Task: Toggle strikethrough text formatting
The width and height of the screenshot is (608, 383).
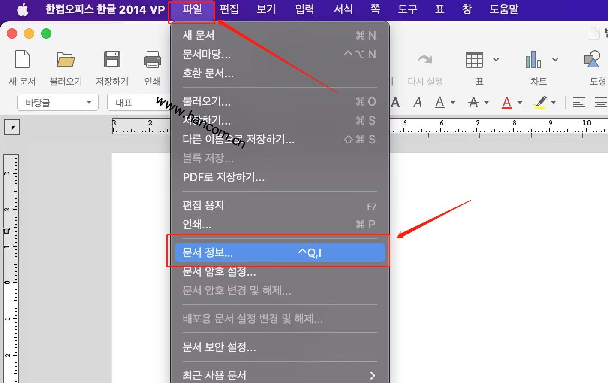Action: (x=473, y=103)
